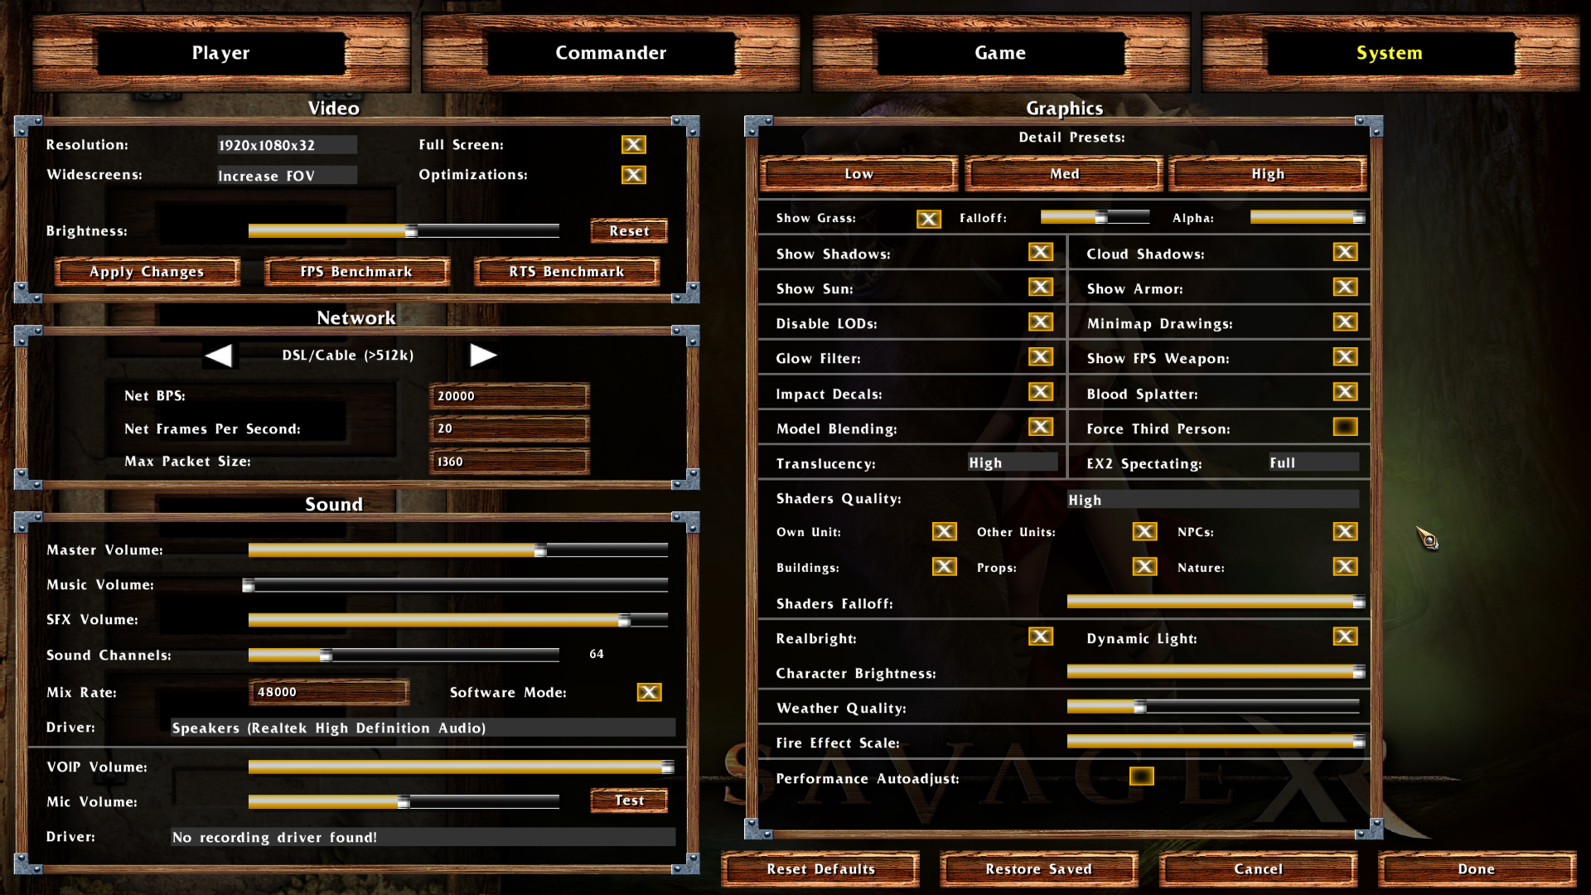Toggle Realbright checkbox
Image resolution: width=1591 pixels, height=895 pixels.
click(1041, 636)
